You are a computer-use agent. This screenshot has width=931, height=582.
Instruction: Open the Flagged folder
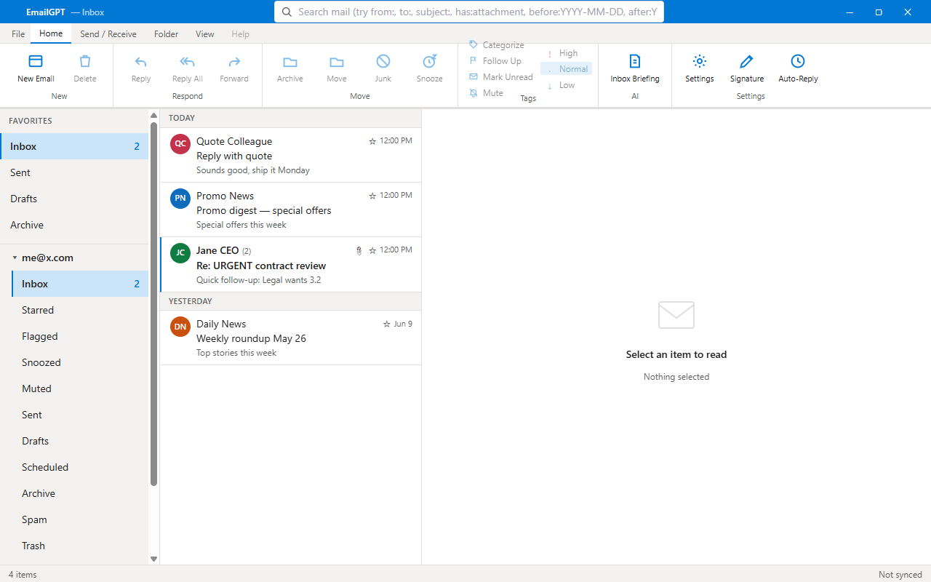80,336
